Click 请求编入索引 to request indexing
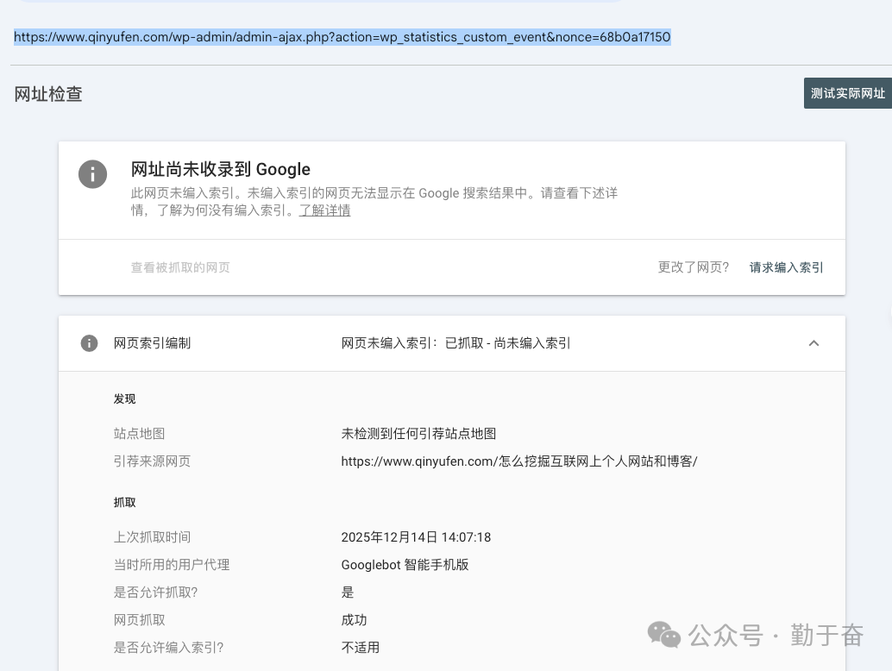The image size is (892, 671). [x=786, y=267]
